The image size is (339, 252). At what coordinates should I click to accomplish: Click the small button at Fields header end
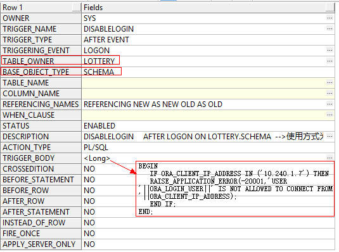(330, 8)
